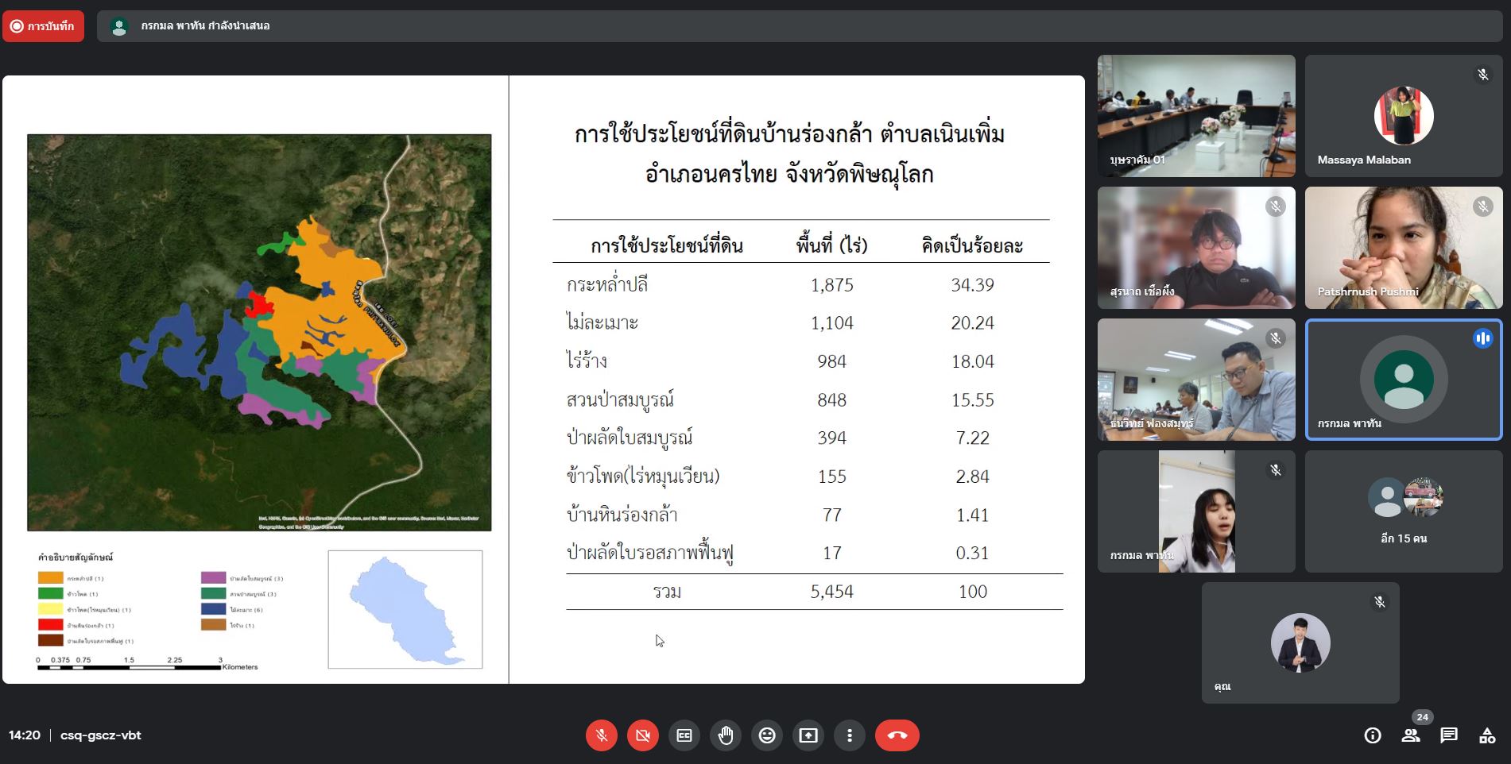The image size is (1511, 764).
Task: Open the activities panel
Action: [1487, 735]
